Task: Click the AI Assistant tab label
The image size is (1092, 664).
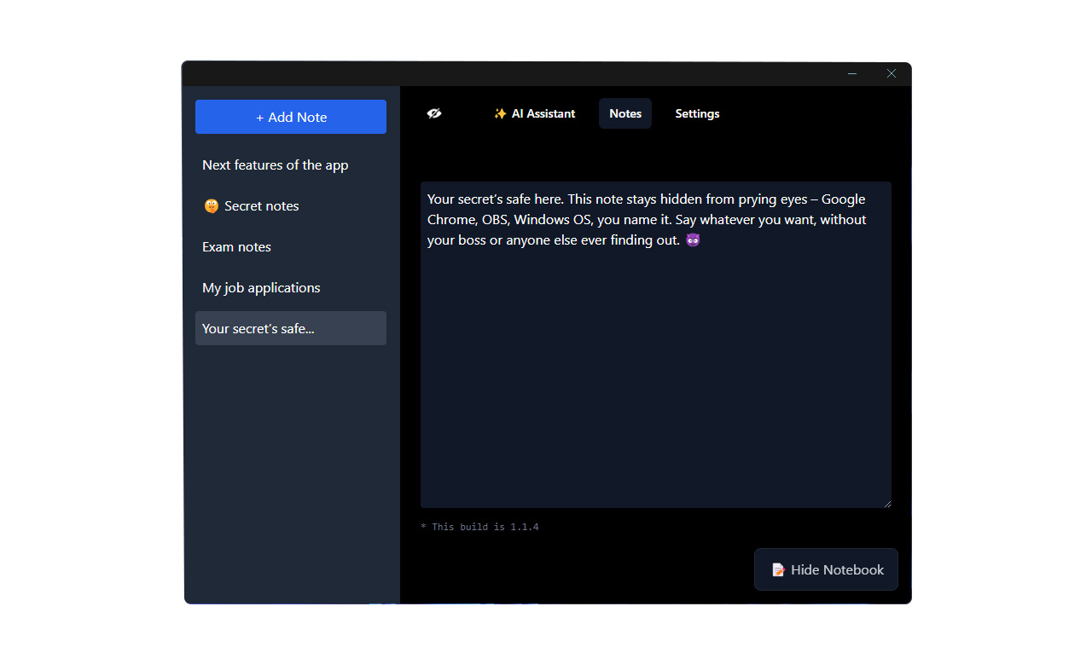Action: click(x=543, y=113)
